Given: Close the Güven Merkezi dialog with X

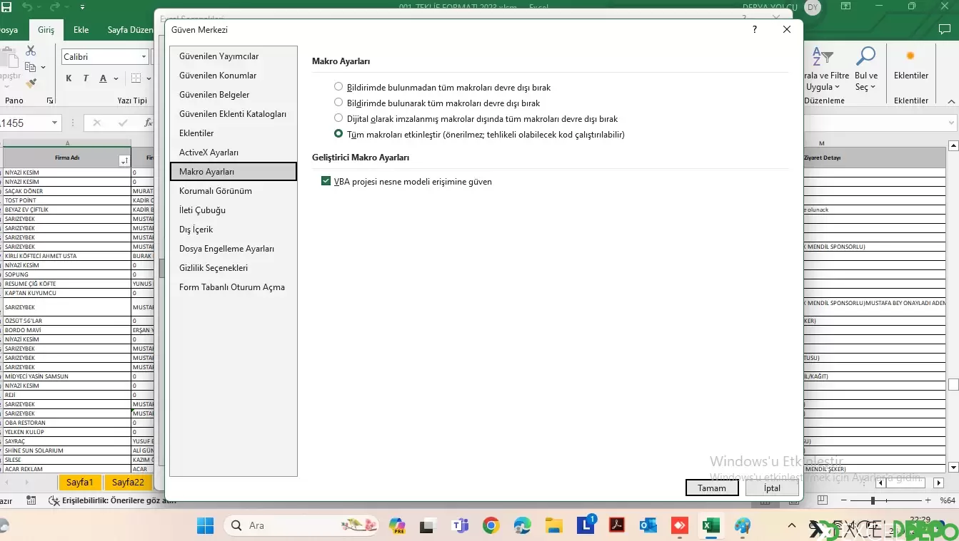Looking at the screenshot, I should (787, 29).
